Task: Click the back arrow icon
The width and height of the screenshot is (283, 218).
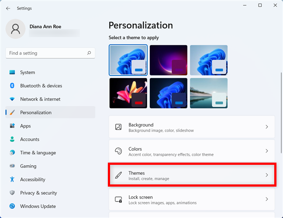Action: click(8, 8)
